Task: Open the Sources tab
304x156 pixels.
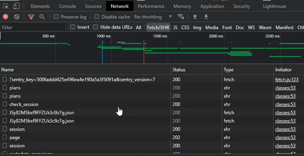Action: (x=93, y=6)
